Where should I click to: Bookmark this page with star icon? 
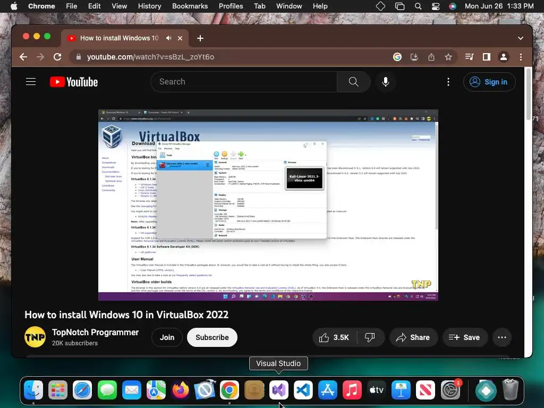[x=448, y=57]
